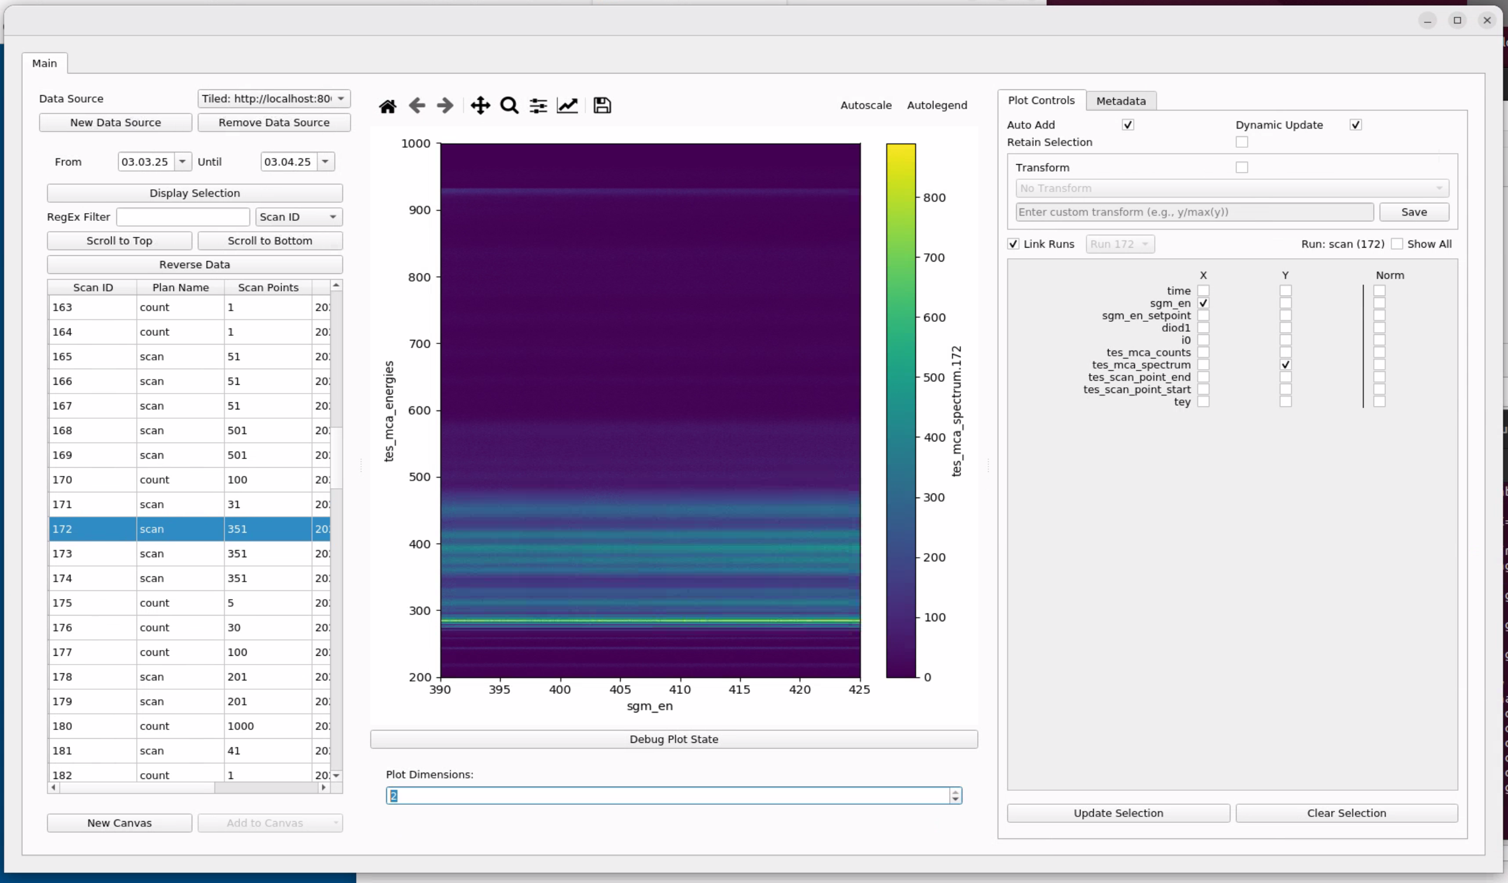Click the Home reset view icon
This screenshot has width=1508, height=883.
coord(388,106)
